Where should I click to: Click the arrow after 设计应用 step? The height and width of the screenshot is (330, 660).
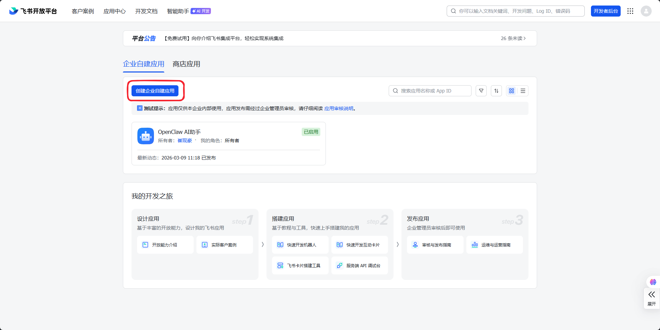(263, 244)
